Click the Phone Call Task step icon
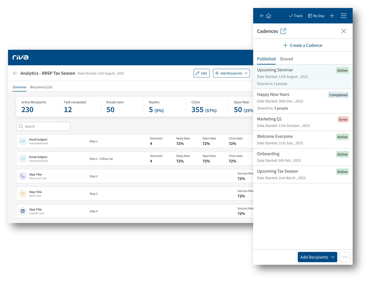Screen dimensions: 369x281 pos(23,176)
